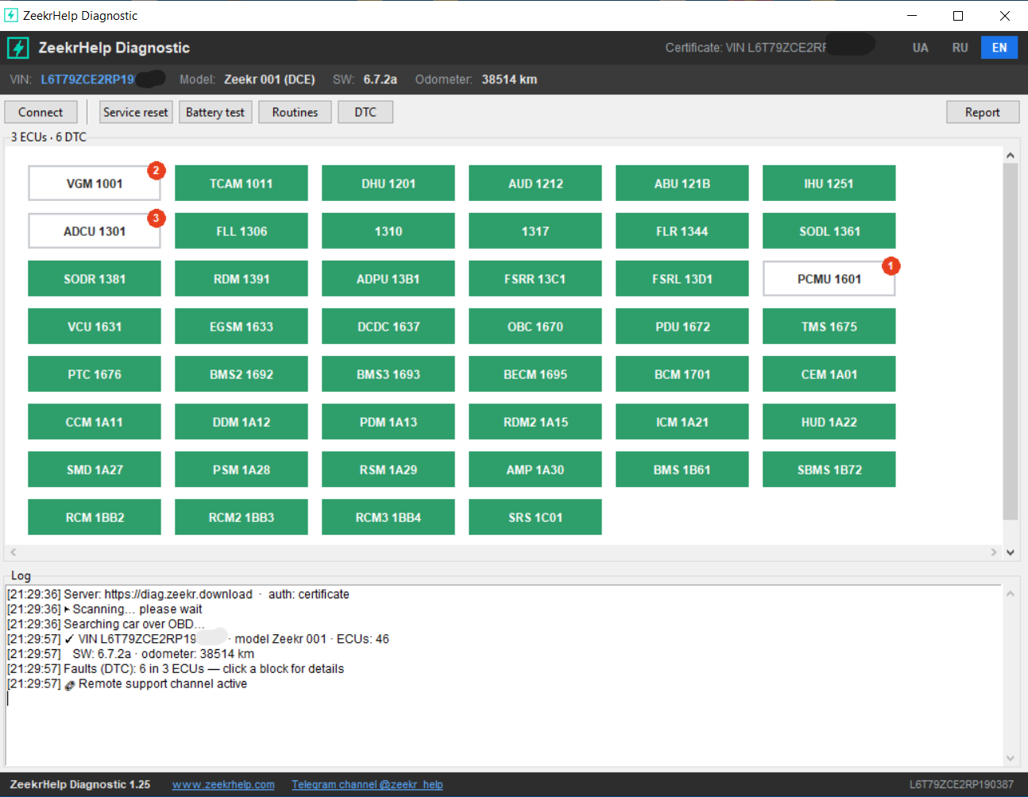Select the TMS 1675 ECU block
The height and width of the screenshot is (797, 1028).
(829, 327)
